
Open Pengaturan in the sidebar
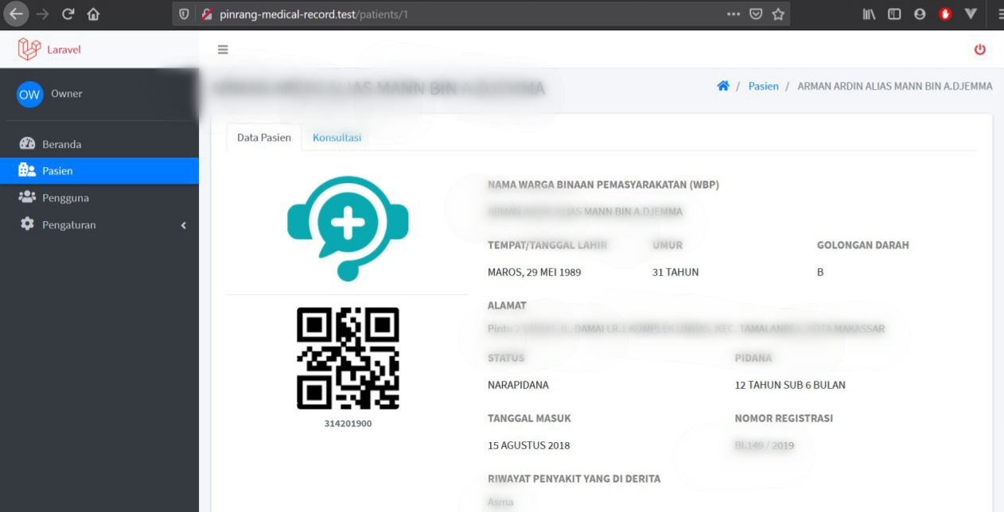point(99,225)
